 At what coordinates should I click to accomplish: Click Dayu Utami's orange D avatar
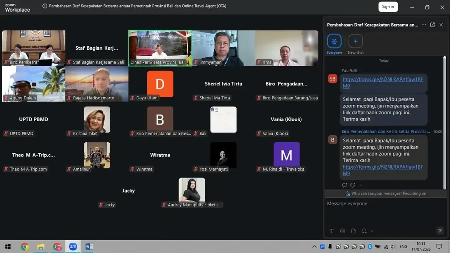(x=160, y=84)
